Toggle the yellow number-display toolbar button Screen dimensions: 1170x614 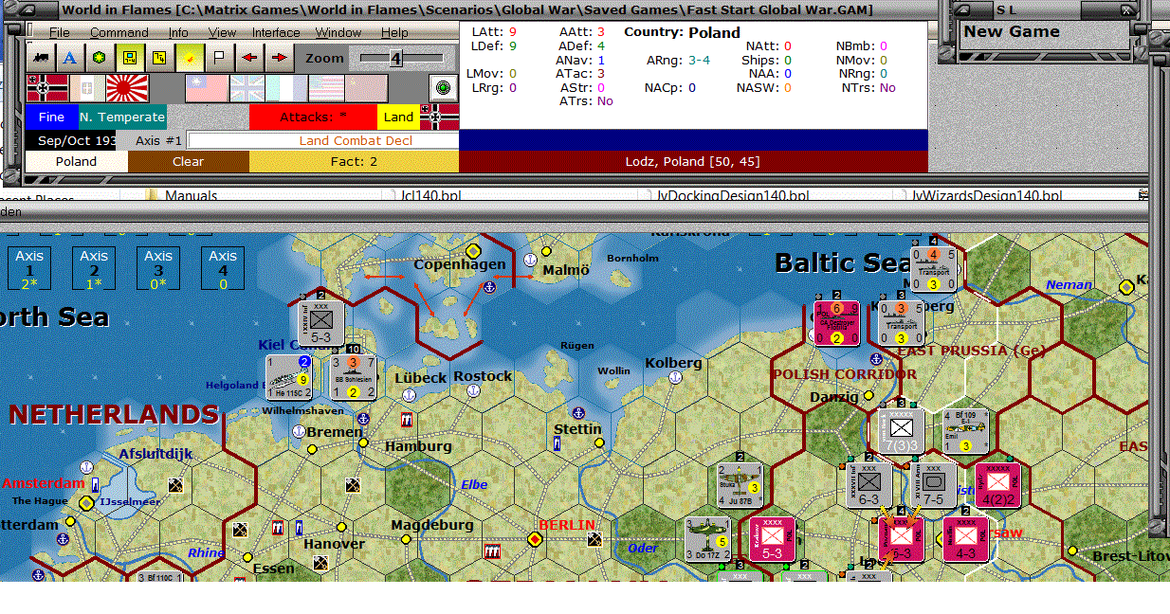[x=159, y=58]
